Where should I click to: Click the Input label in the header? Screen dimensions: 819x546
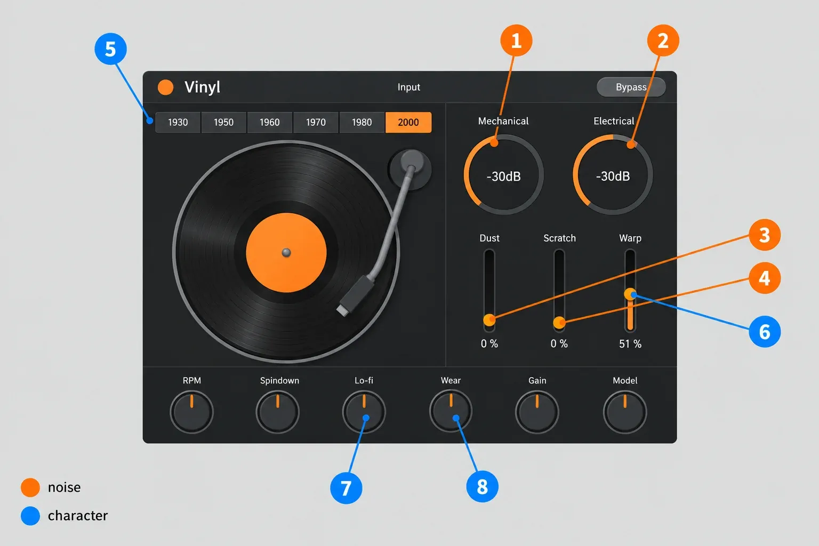click(409, 87)
